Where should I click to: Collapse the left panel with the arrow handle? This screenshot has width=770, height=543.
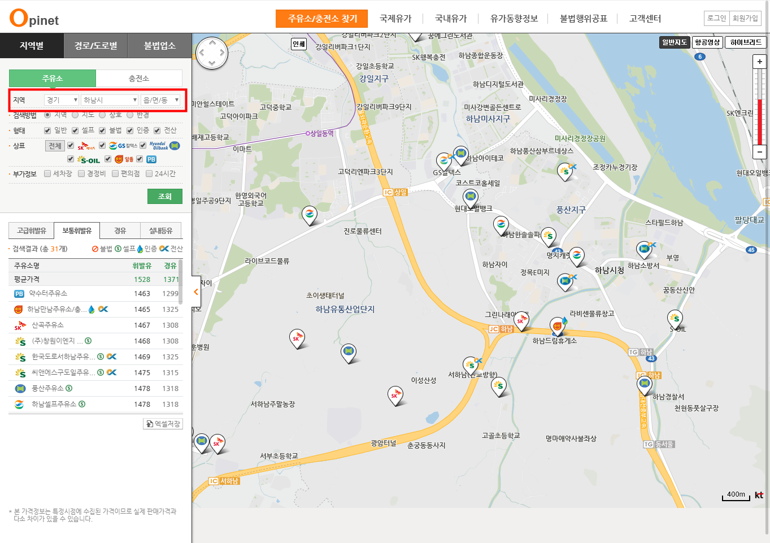196,292
